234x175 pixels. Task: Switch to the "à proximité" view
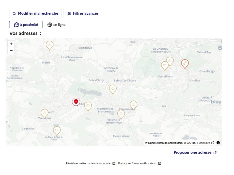[26, 25]
